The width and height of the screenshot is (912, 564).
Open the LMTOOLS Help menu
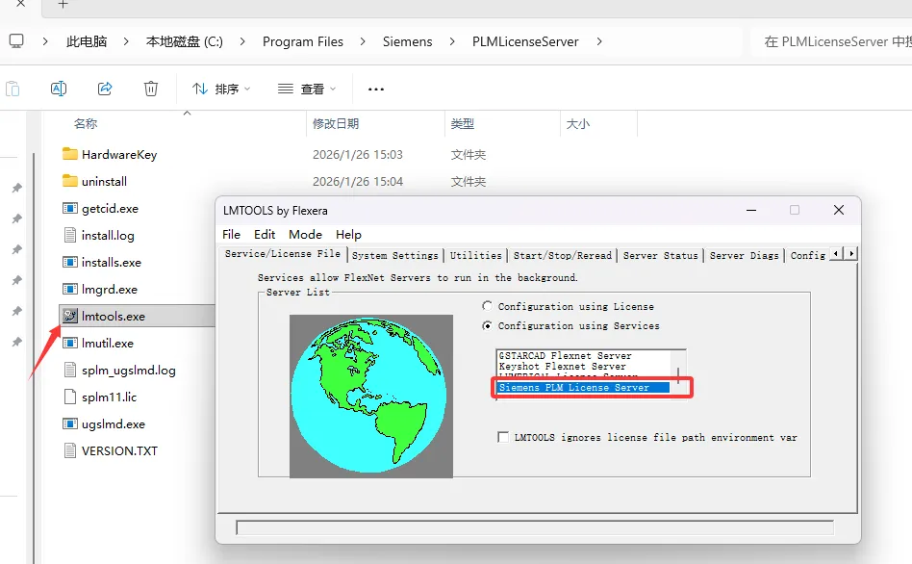pos(348,234)
